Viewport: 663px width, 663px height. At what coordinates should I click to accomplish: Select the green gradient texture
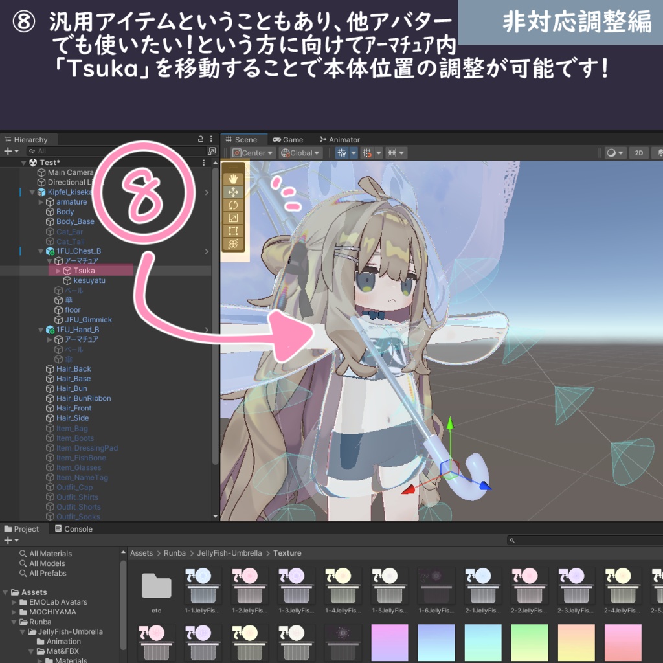[530, 642]
